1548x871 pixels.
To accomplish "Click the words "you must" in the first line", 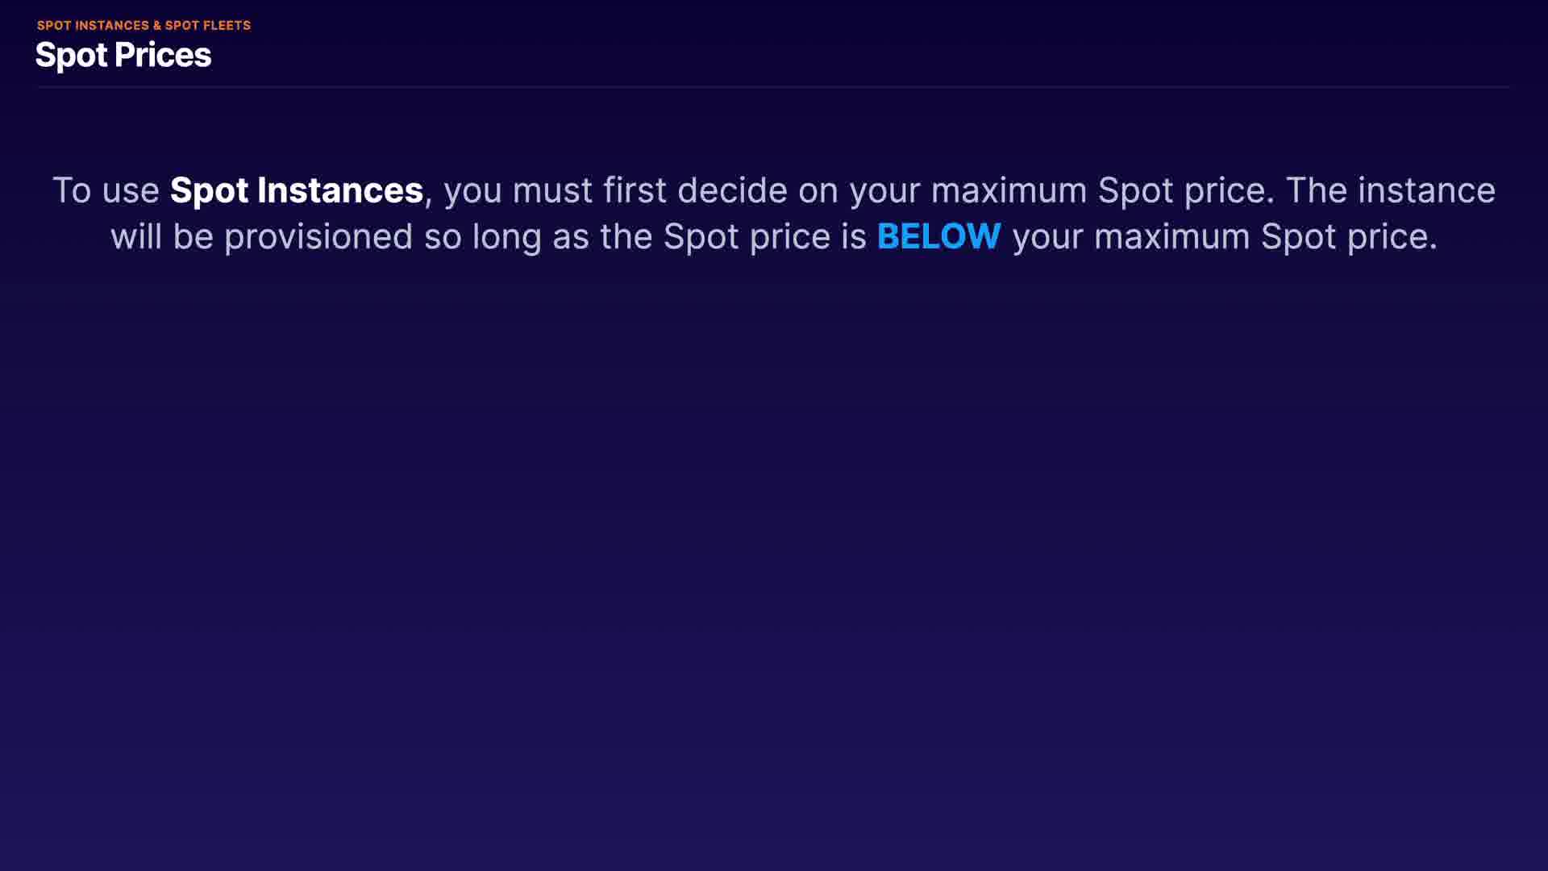I will coord(518,191).
